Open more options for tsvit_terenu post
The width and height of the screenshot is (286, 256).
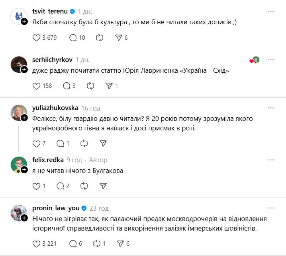[271, 12]
